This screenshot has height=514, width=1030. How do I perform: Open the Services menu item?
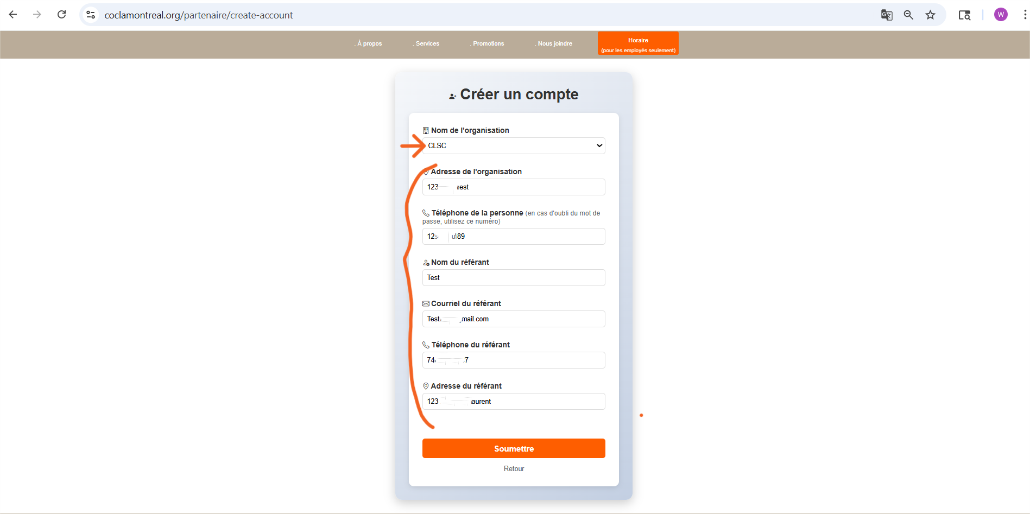(427, 43)
